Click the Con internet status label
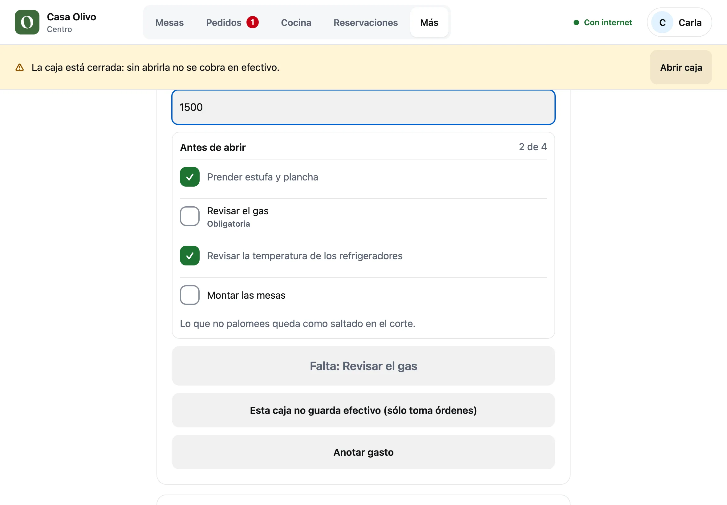 tap(608, 22)
